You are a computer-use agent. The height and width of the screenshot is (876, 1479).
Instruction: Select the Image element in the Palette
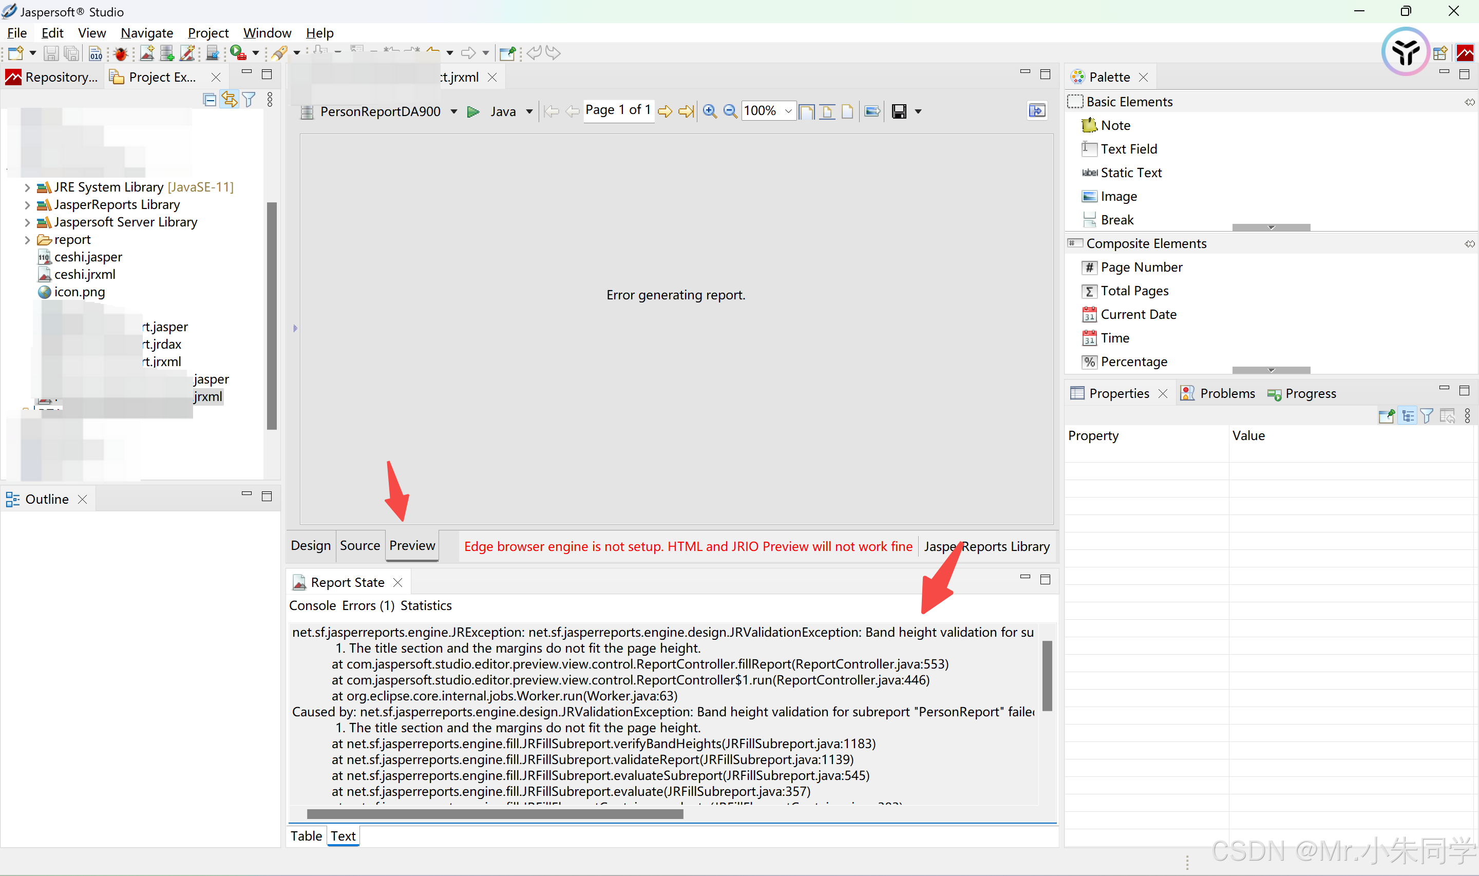[x=1118, y=196]
